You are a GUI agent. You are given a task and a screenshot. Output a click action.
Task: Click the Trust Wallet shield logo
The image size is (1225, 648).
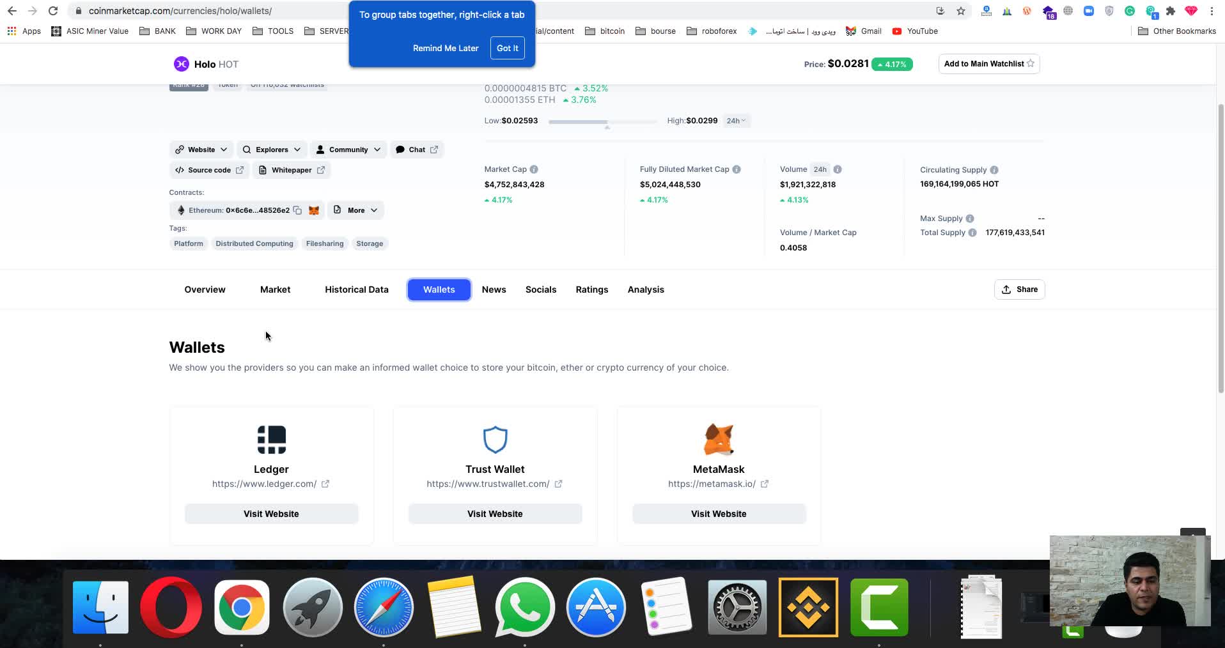495,439
